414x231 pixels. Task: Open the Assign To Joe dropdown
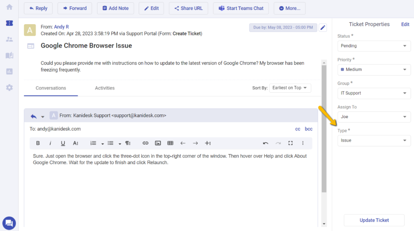click(x=374, y=117)
